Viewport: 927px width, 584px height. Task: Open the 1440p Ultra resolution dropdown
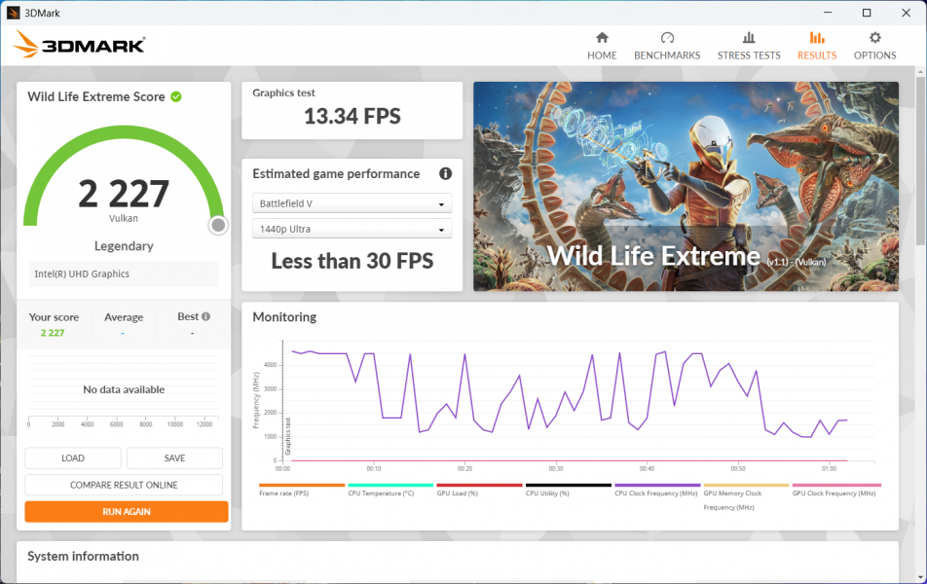352,230
